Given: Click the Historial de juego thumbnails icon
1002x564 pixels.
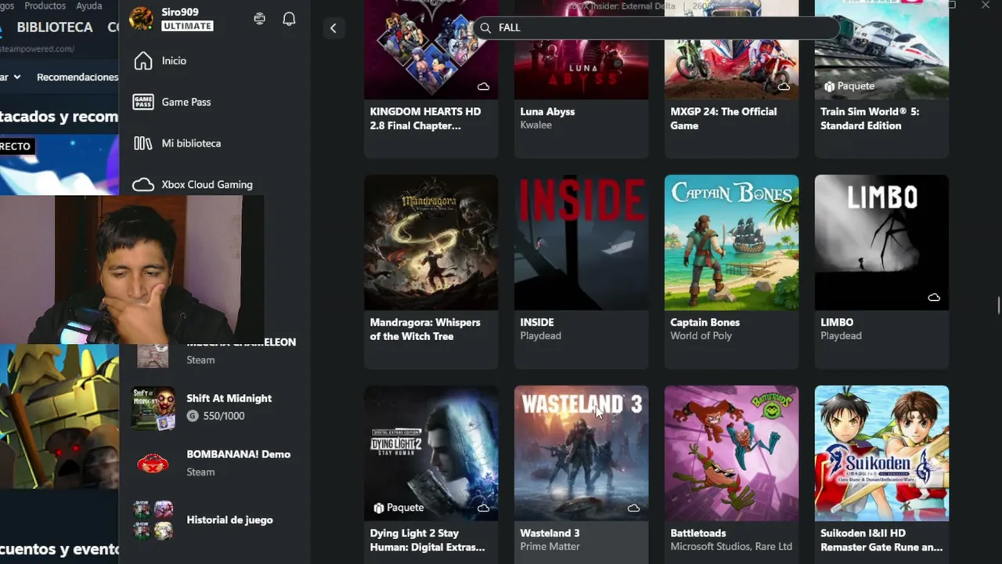Looking at the screenshot, I should [153, 520].
